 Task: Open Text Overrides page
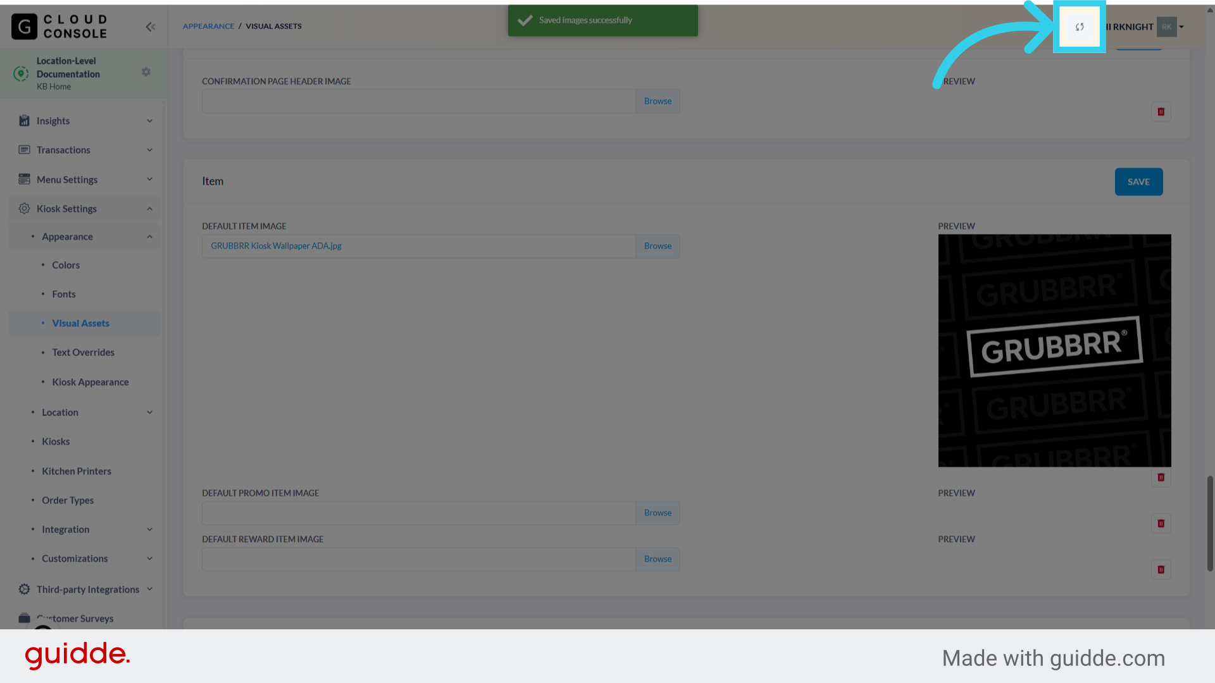[84, 352]
